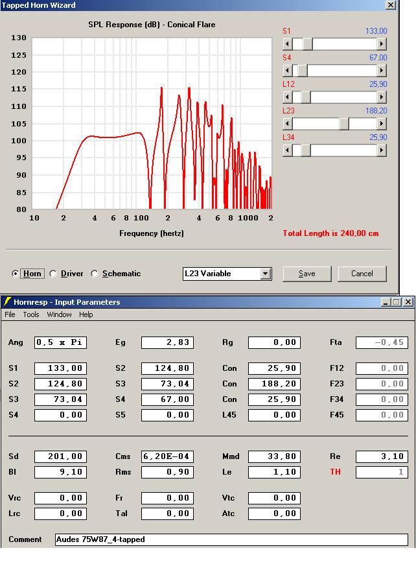This screenshot has height=579, width=416.
Task: Close the Hornresp Input Parameters window
Action: 408,302
